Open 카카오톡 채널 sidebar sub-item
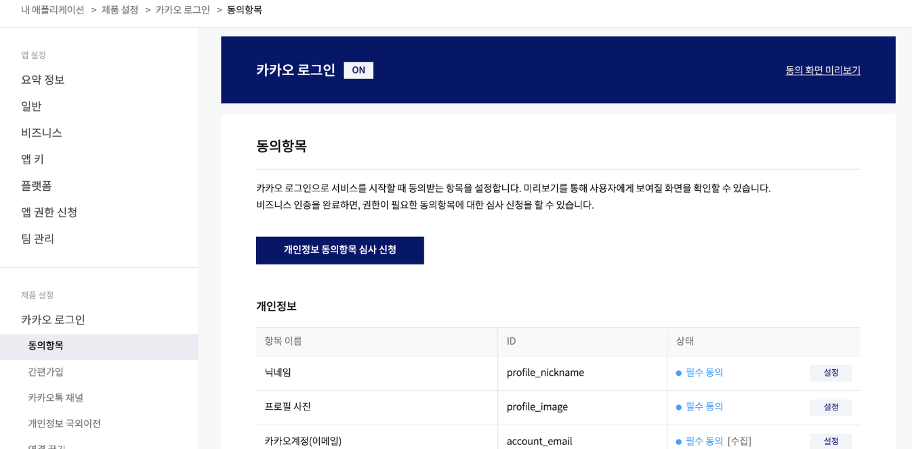The image size is (912, 449). [x=56, y=398]
